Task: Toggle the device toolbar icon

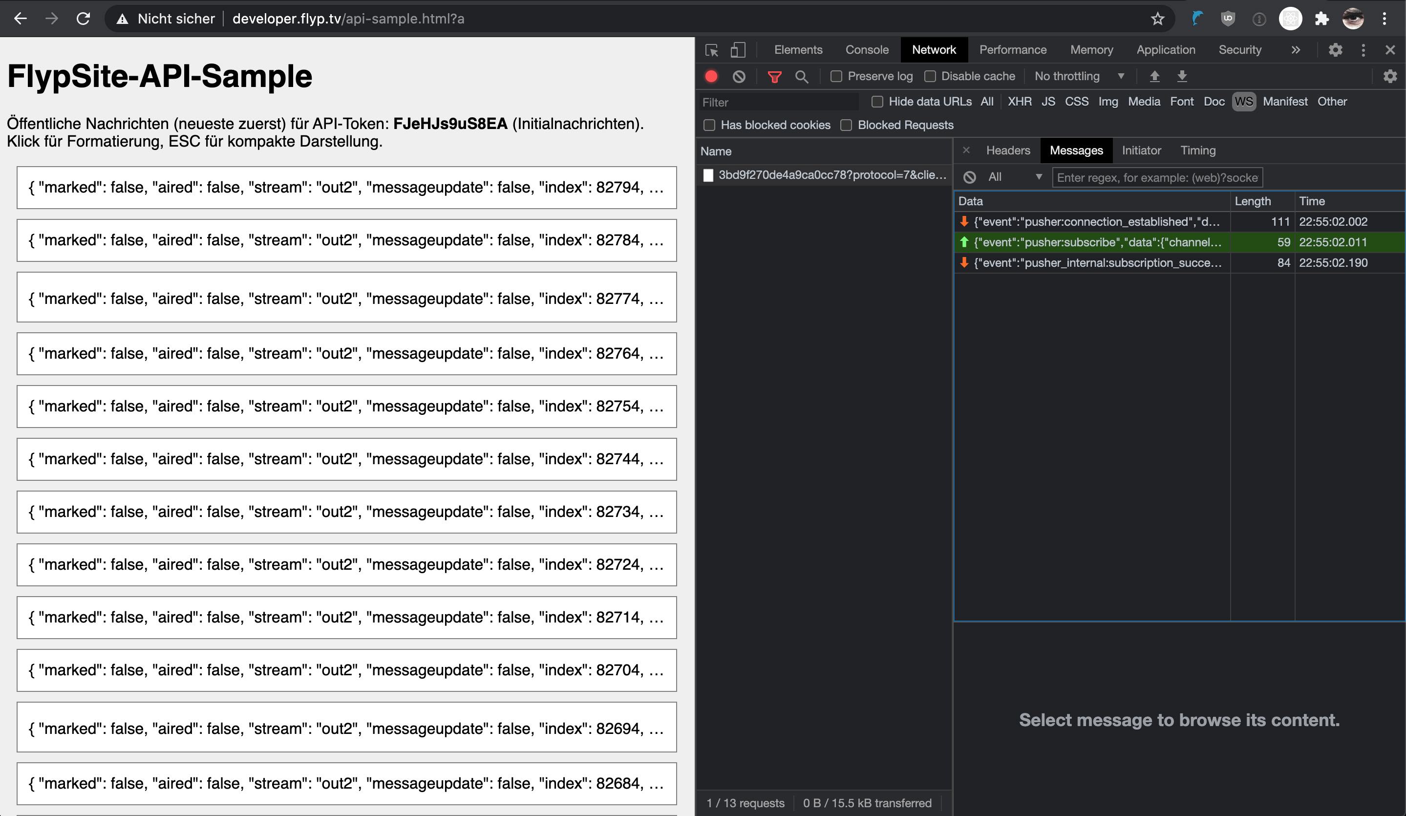Action: click(x=738, y=50)
